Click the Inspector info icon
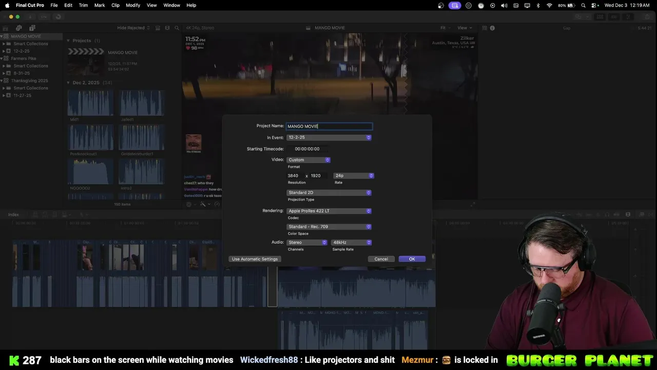 492,28
